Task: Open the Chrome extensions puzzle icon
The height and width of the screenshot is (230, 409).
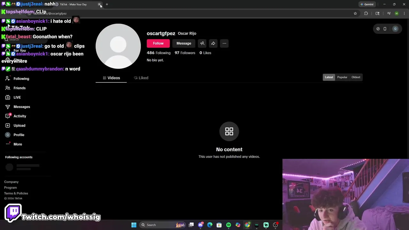Action: coord(366,13)
